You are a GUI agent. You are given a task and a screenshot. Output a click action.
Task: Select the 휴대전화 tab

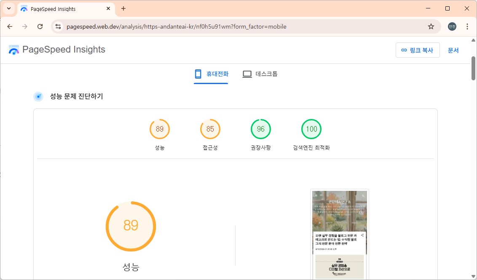click(211, 74)
